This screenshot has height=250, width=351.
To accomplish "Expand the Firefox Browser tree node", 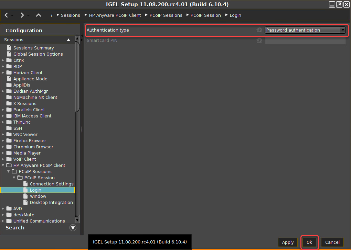I will tap(3, 141).
